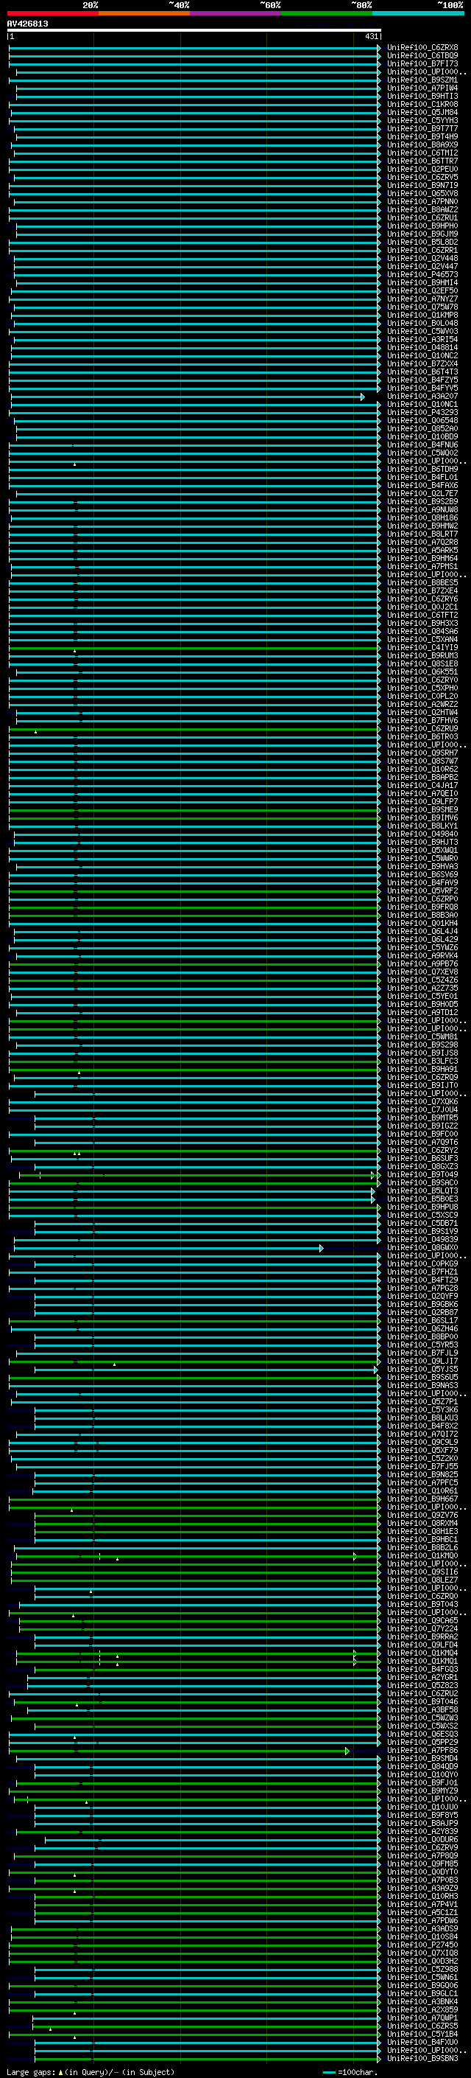Click the short alignment bar for Q8GWX0
The image size is (471, 2078).
169,1248
